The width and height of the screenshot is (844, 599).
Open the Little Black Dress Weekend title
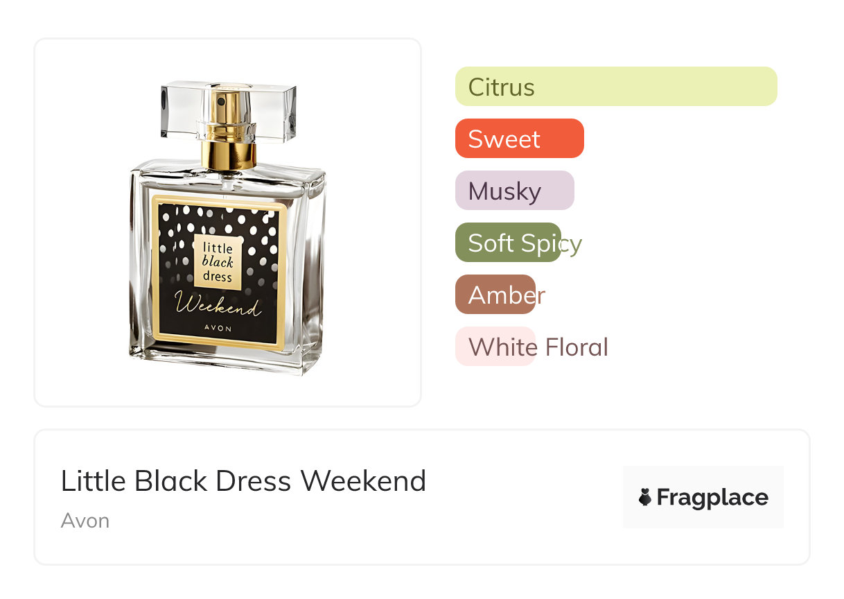pyautogui.click(x=243, y=480)
